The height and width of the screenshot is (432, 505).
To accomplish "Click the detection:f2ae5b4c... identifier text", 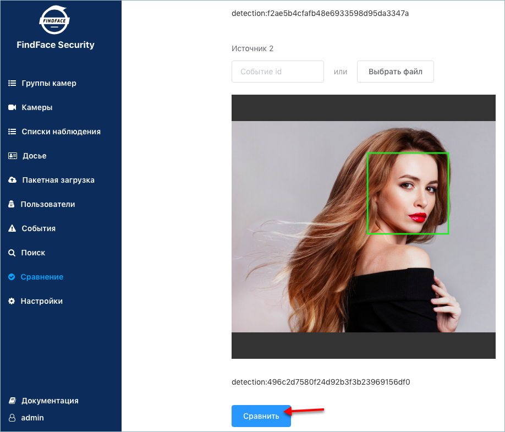I will pos(320,13).
